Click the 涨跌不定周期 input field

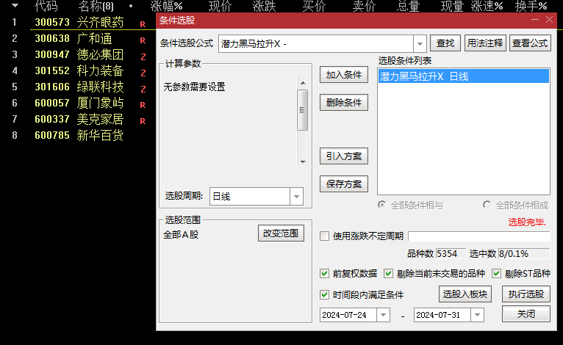click(x=479, y=236)
